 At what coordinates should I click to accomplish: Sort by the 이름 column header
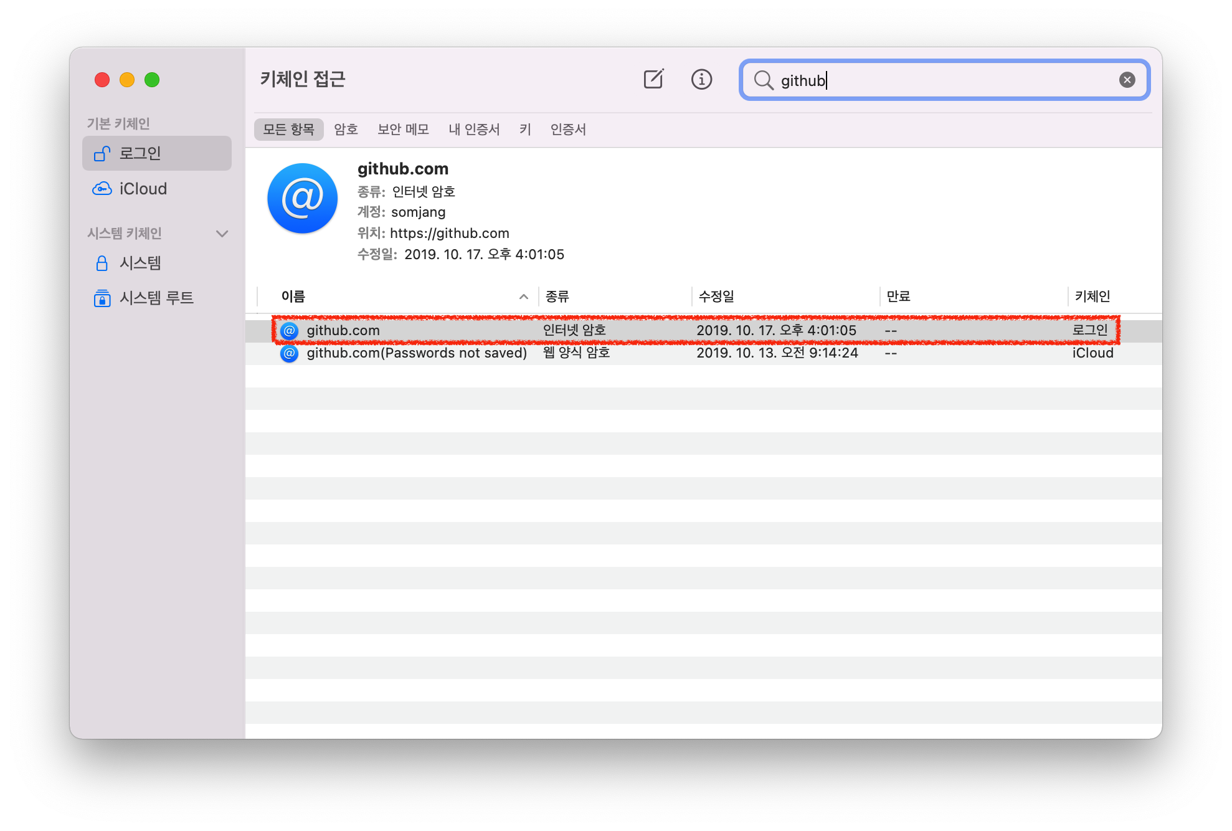pyautogui.click(x=397, y=297)
